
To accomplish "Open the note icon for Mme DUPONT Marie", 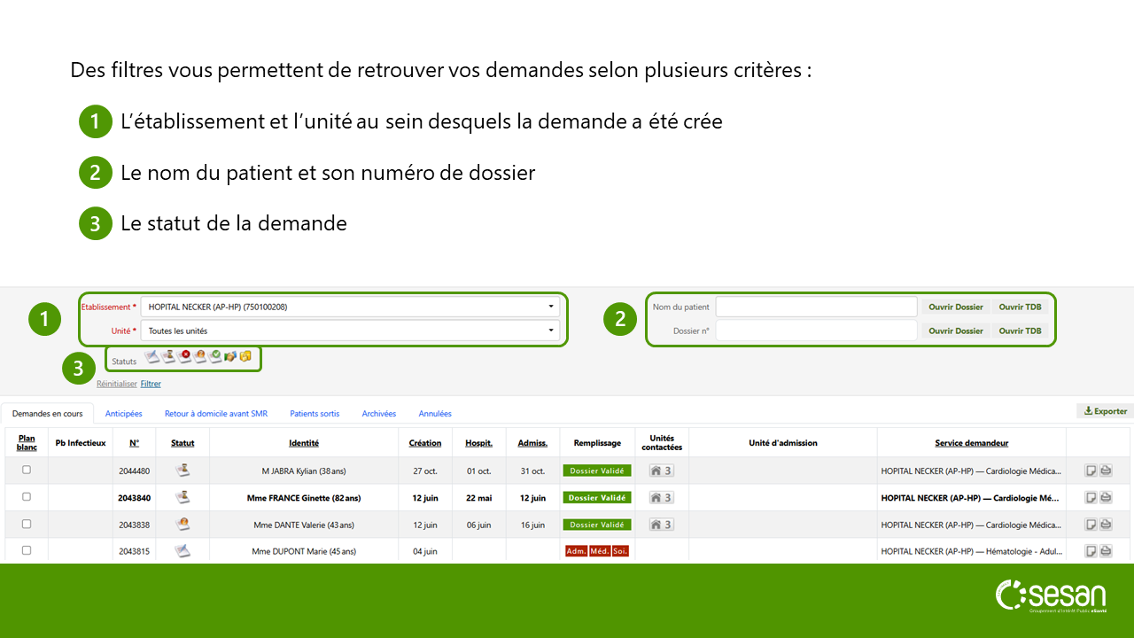I will pyautogui.click(x=1091, y=551).
